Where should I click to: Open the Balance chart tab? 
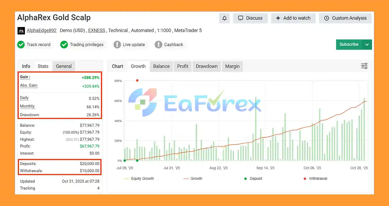tap(162, 66)
